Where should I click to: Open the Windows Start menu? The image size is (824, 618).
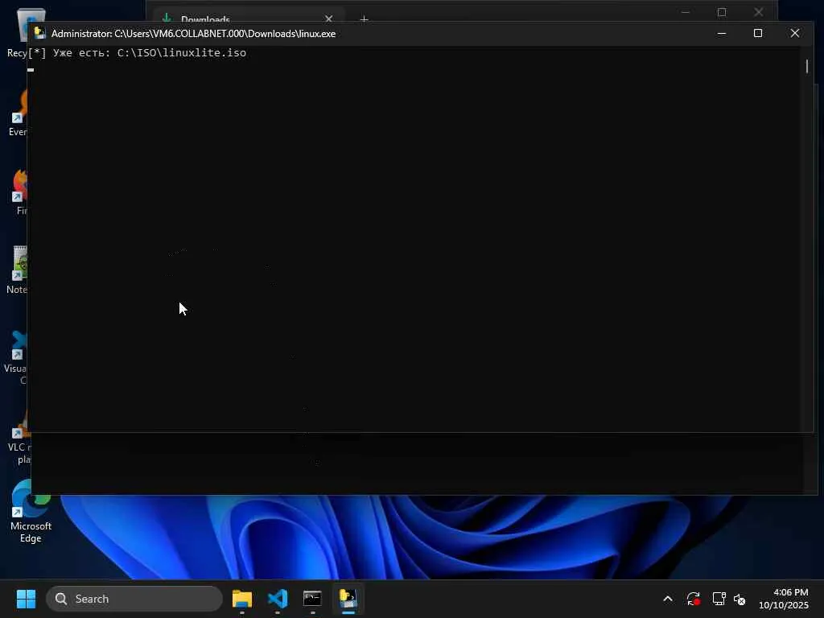click(26, 599)
